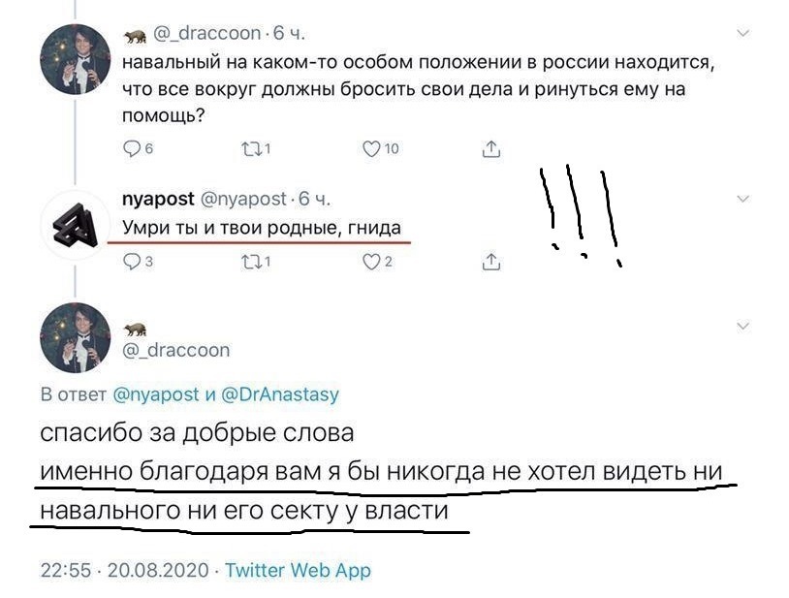Click the Twitter Web App source link
Viewport: 789px width, 598px height.
[x=298, y=571]
